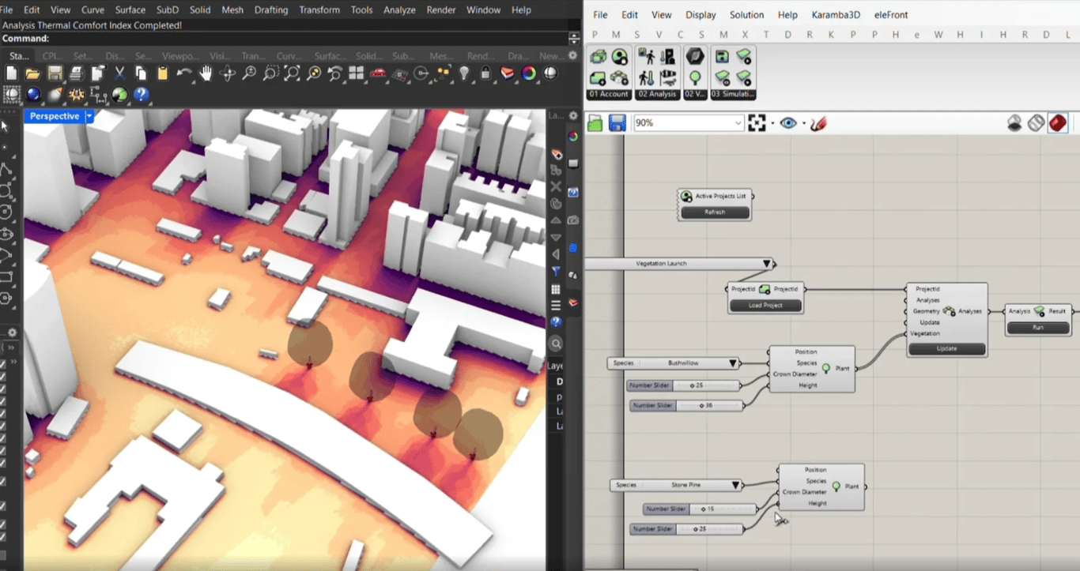
Task: Toggle the Grasshopper preview eye icon
Action: click(787, 123)
